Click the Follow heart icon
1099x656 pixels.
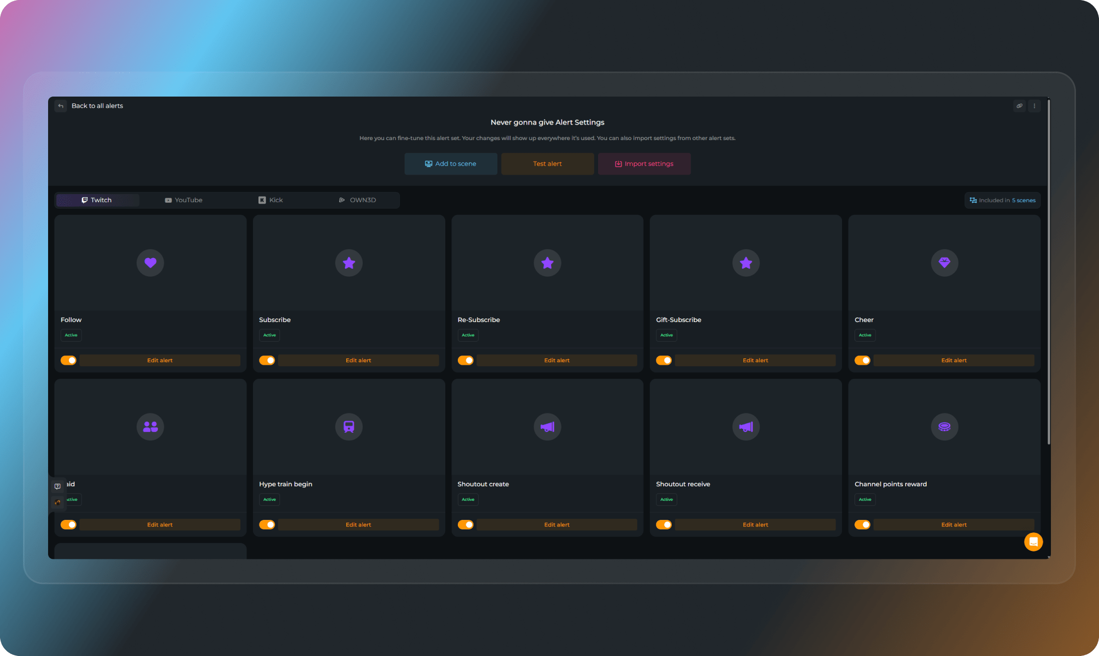pyautogui.click(x=150, y=263)
